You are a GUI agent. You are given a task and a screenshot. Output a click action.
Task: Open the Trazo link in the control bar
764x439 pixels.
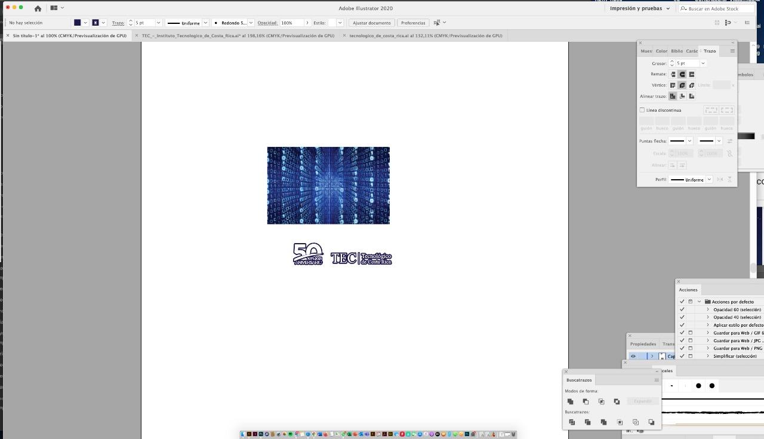(x=118, y=23)
